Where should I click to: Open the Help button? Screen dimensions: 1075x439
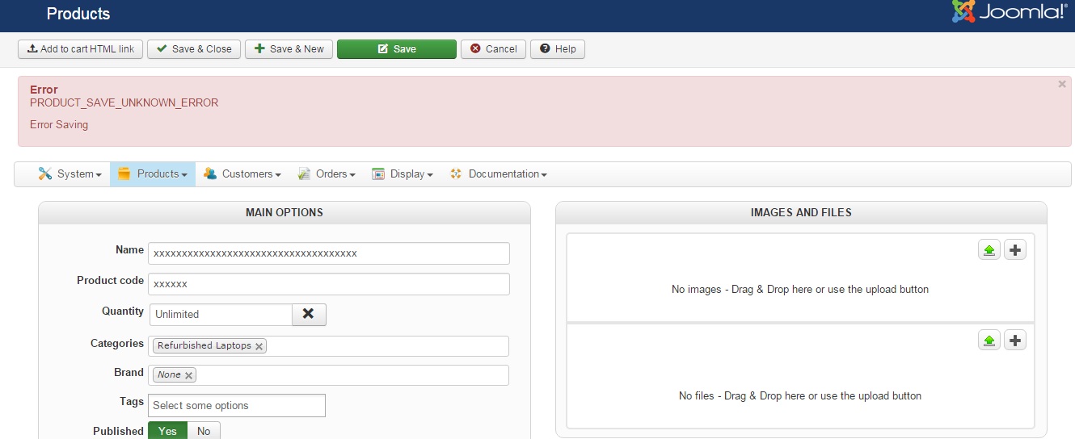tap(557, 49)
